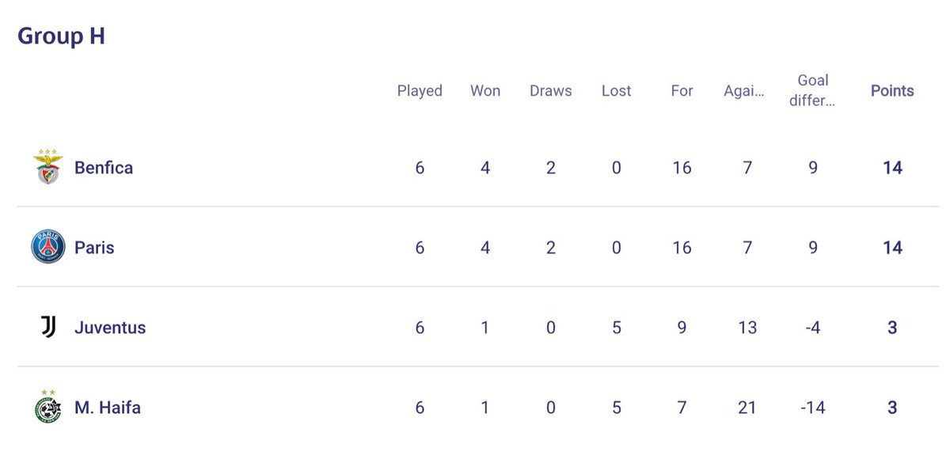Open the Paris team link

(94, 248)
